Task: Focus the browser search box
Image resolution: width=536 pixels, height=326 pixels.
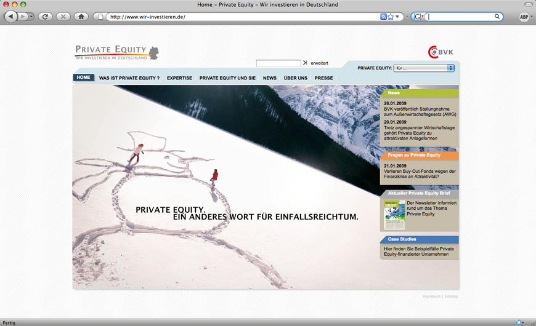Action: pyautogui.click(x=460, y=17)
